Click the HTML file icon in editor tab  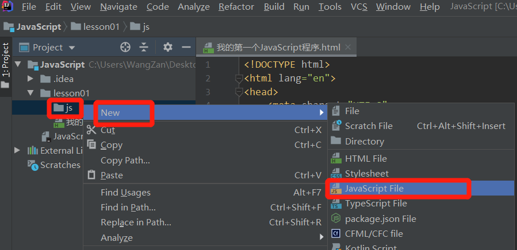click(x=208, y=48)
